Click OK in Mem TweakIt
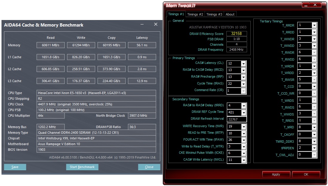The width and height of the screenshot is (328, 186). tap(306, 174)
